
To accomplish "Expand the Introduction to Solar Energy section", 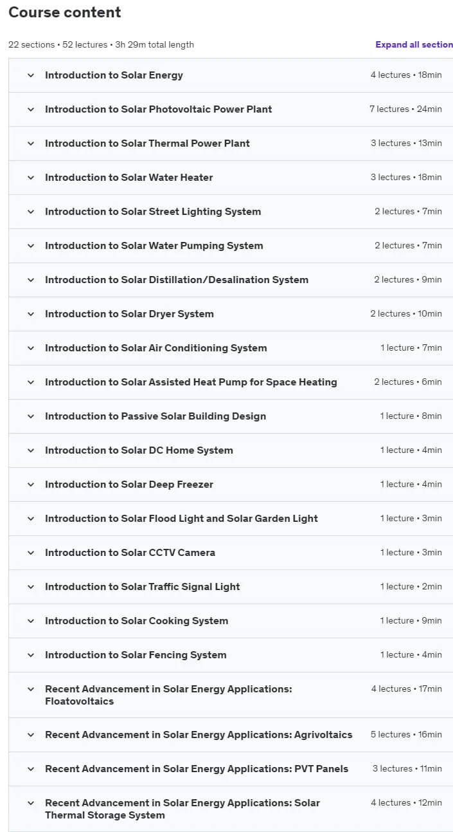I will (231, 75).
